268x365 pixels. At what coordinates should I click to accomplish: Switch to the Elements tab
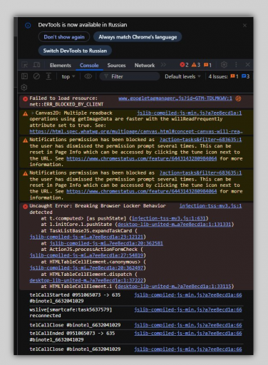[x=61, y=66]
